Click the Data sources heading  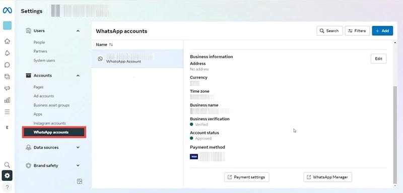point(46,148)
